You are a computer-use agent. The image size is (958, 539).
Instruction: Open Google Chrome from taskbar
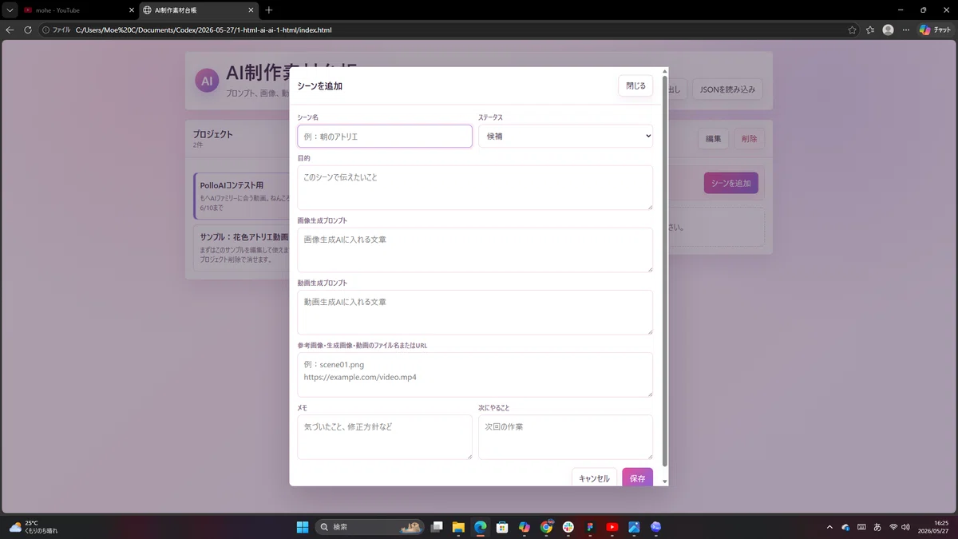coord(546,527)
